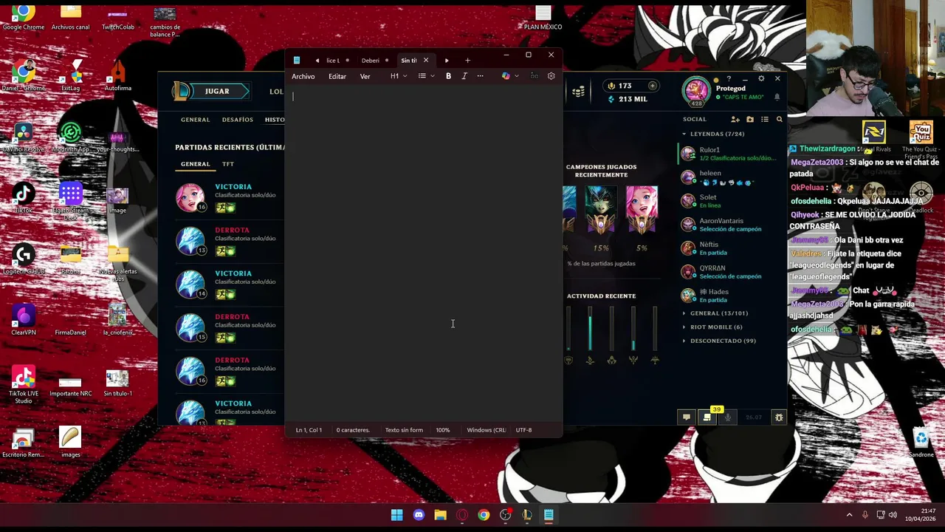The height and width of the screenshot is (532, 945).
Task: Click the Copilot icon in Notepad
Action: (x=506, y=76)
